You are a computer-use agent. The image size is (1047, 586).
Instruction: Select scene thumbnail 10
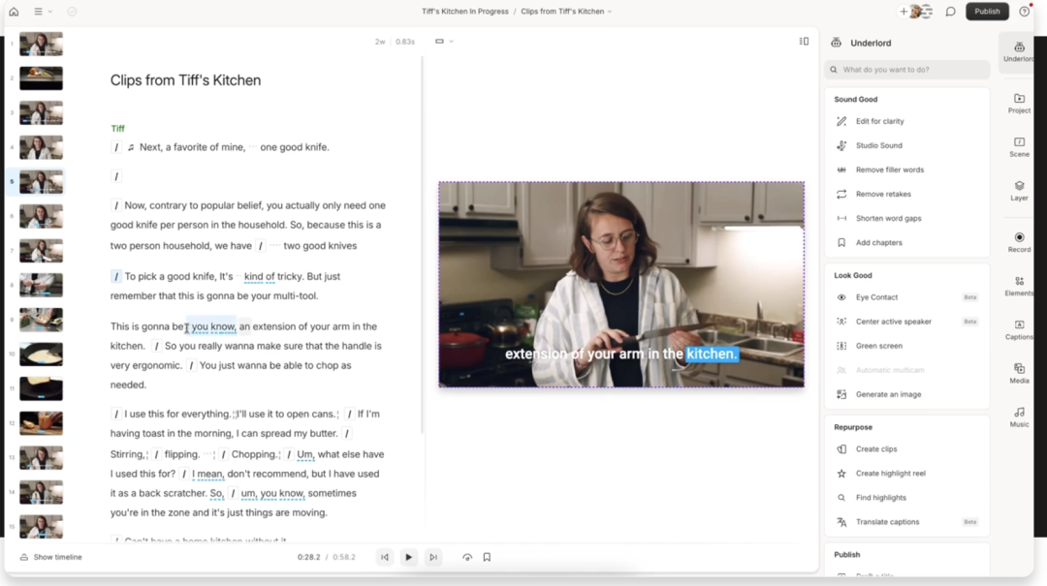[41, 355]
